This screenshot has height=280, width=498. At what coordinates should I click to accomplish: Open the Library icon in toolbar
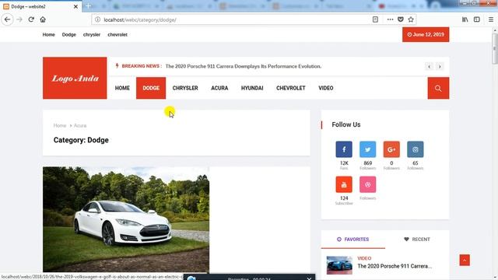click(465, 19)
